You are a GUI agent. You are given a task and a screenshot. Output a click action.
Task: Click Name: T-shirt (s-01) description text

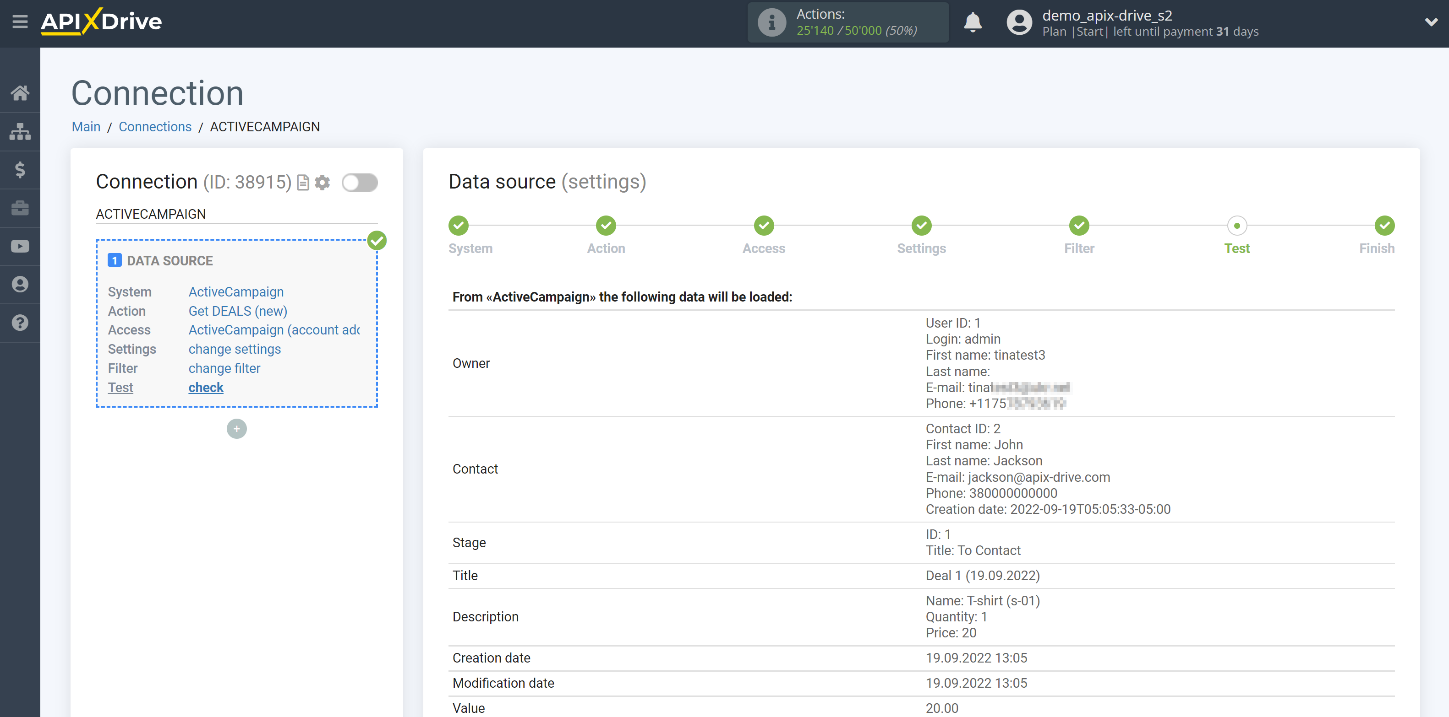pos(983,601)
